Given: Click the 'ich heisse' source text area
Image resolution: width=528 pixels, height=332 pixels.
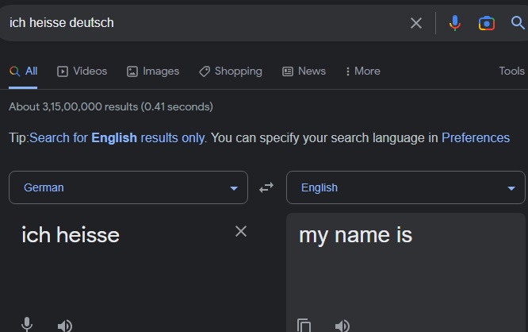Looking at the screenshot, I should [x=71, y=235].
